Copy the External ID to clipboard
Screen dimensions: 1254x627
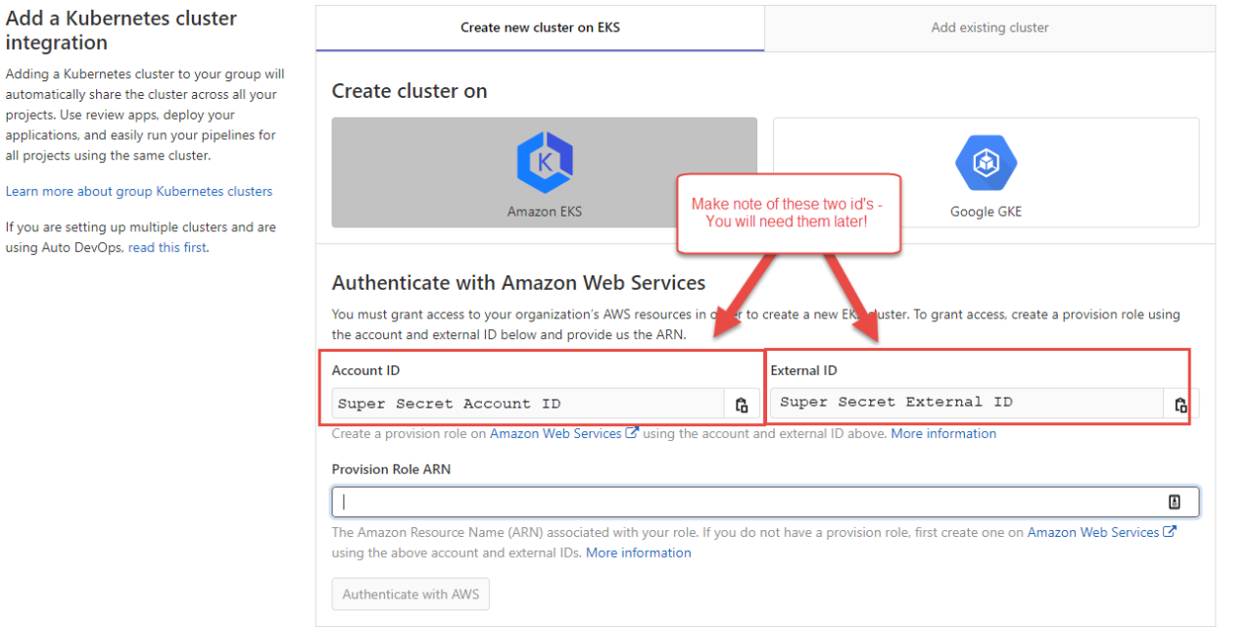point(1181,404)
